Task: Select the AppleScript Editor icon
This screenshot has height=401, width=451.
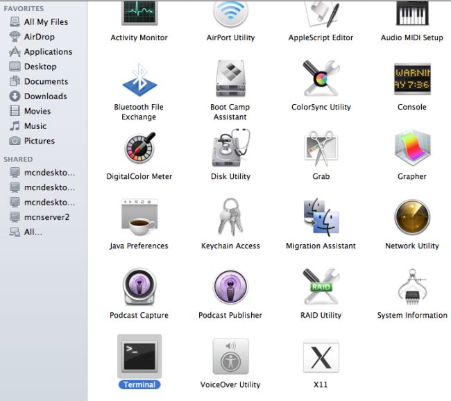Action: 321,13
